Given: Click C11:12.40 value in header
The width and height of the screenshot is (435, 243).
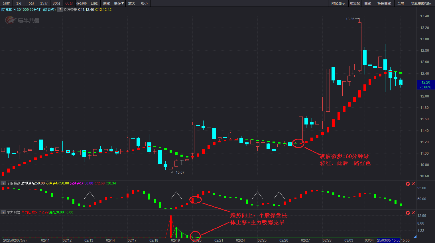Looking at the screenshot, I should pos(86,10).
